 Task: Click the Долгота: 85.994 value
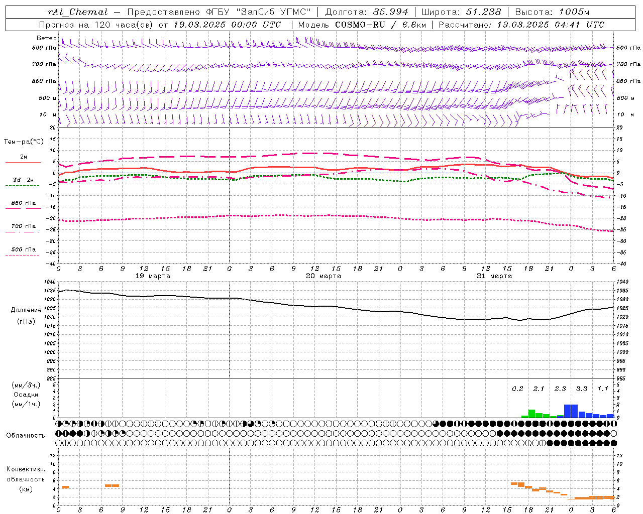pos(367,12)
